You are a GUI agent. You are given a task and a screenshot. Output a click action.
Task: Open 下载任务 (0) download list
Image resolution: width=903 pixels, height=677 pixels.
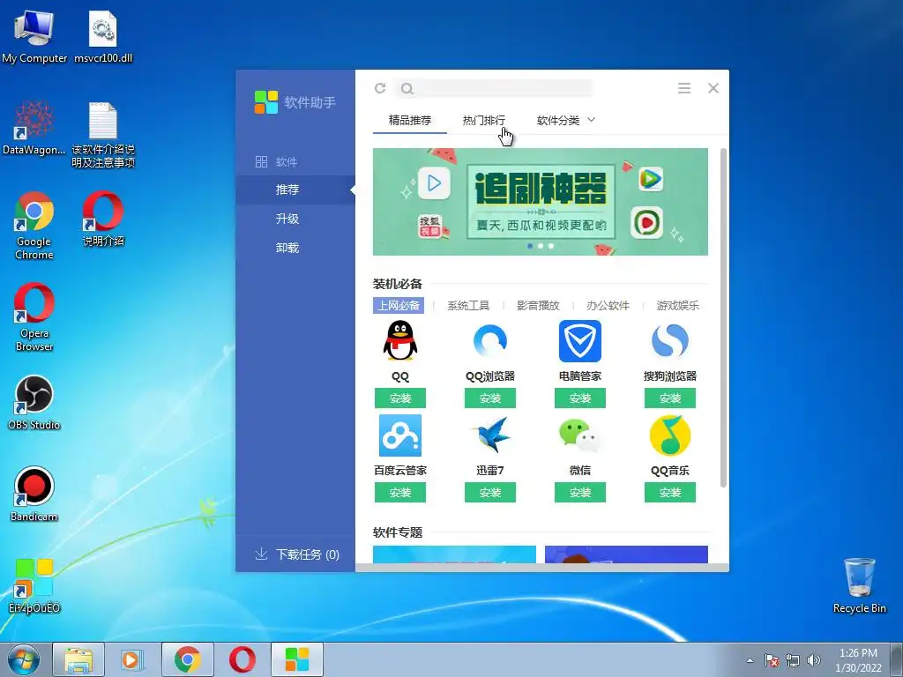click(x=297, y=554)
